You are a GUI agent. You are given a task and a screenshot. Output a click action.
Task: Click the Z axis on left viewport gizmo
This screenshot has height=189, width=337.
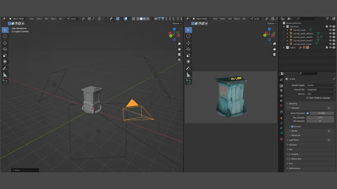point(174,29)
